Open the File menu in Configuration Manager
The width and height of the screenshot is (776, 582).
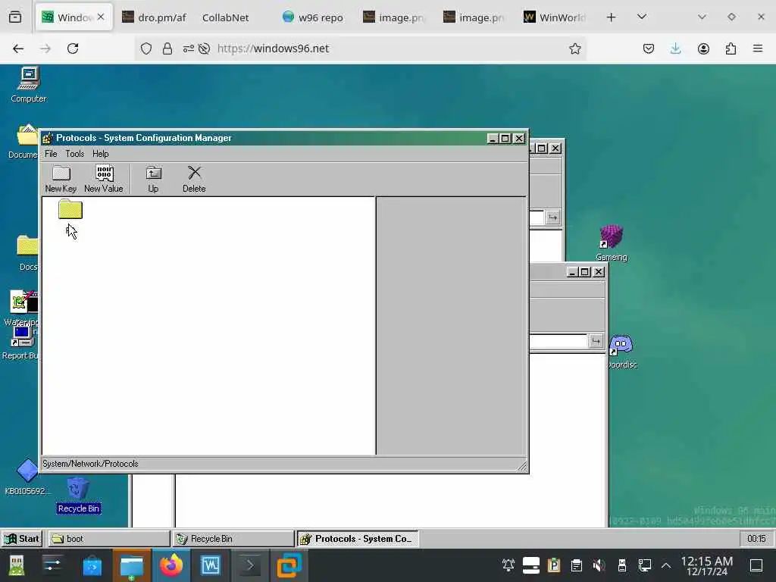(51, 154)
